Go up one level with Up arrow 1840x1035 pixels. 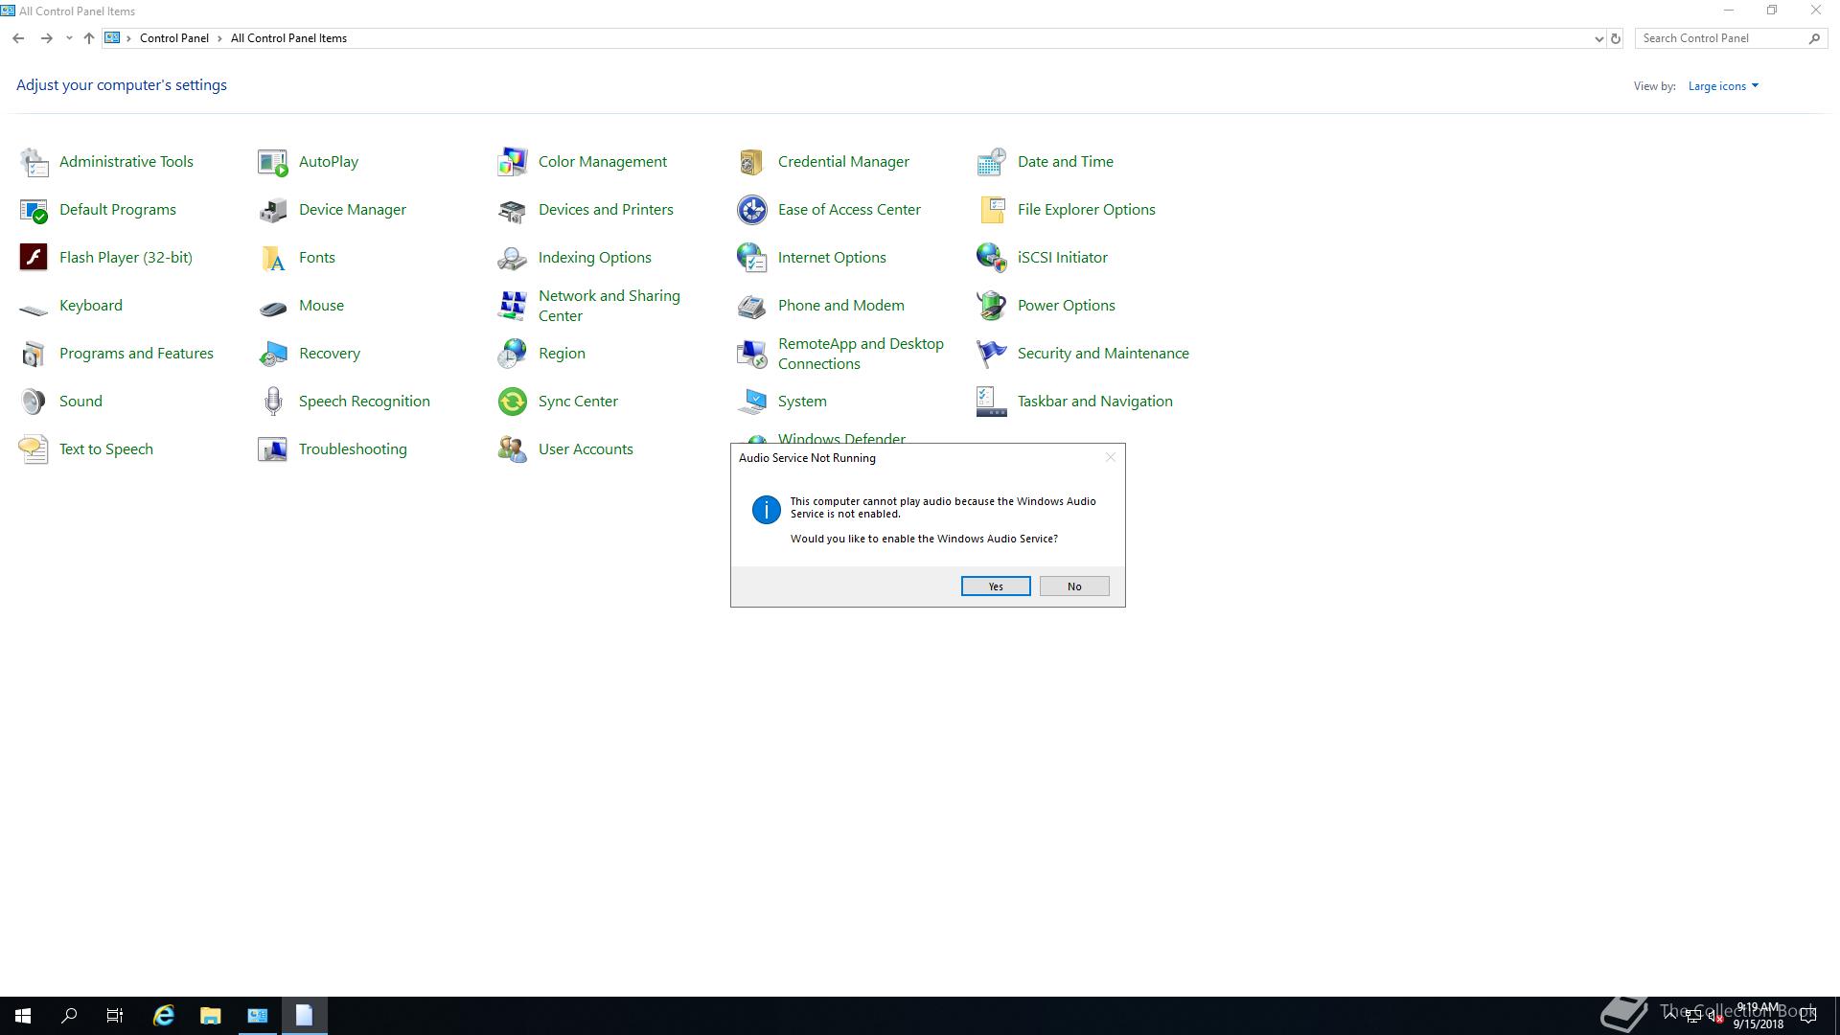tap(88, 38)
